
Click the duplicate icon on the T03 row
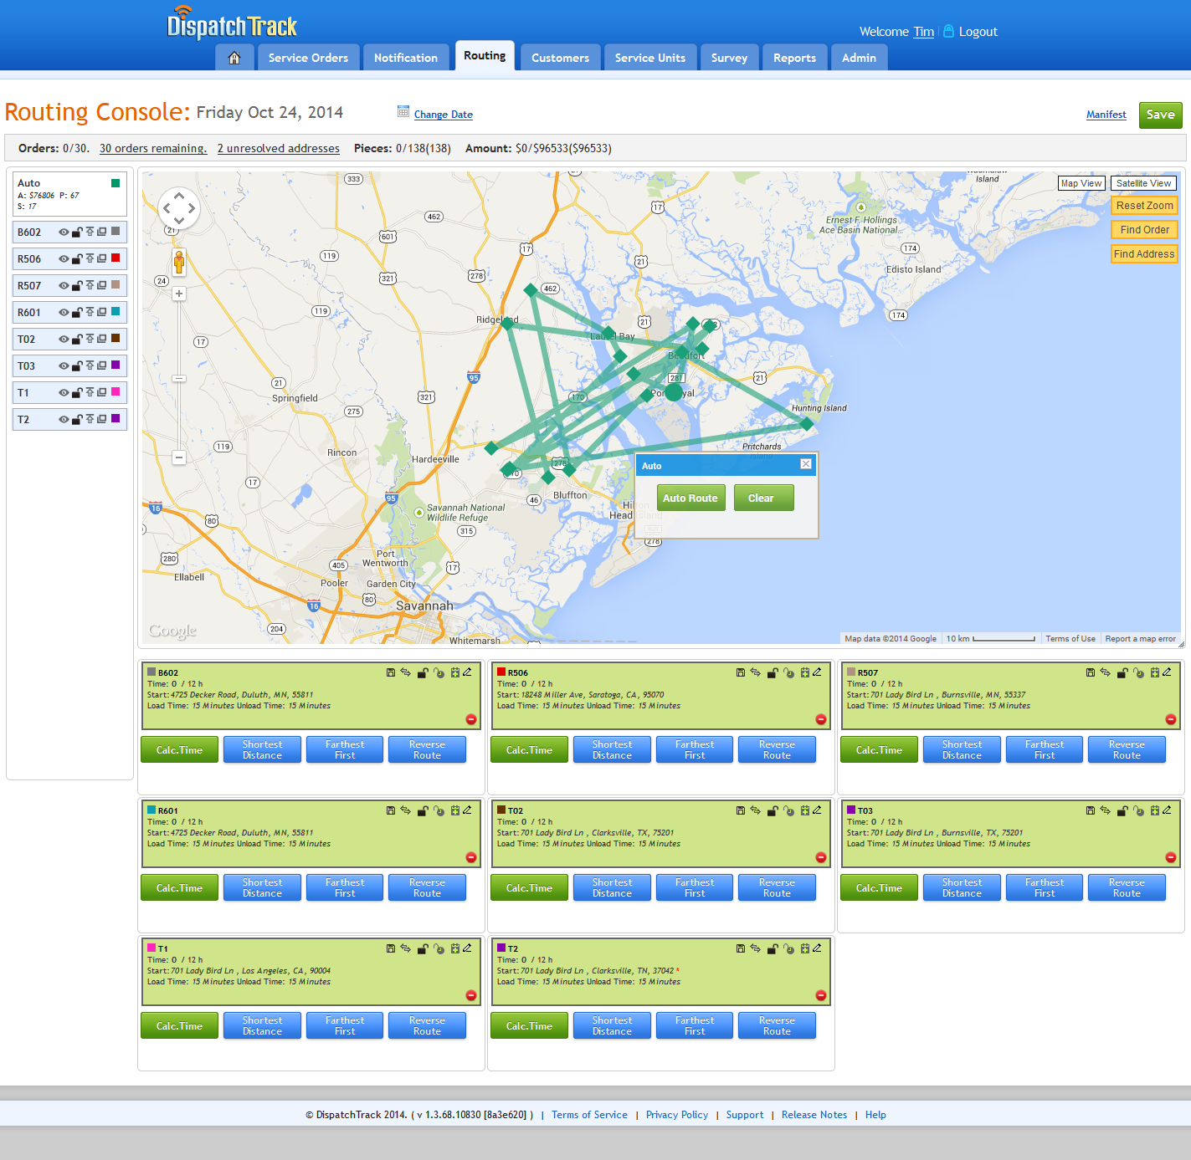[101, 365]
